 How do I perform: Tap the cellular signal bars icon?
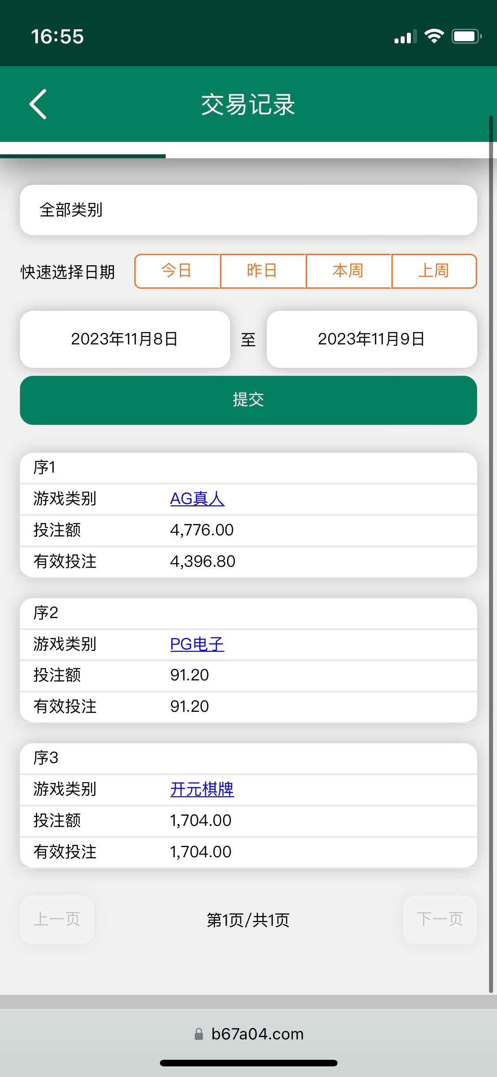[x=405, y=37]
